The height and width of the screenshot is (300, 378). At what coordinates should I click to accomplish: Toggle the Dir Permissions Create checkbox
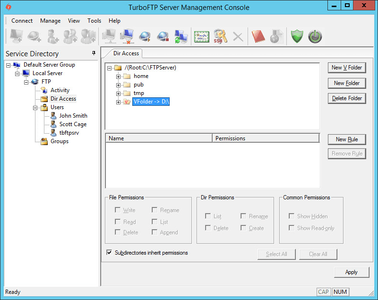[x=243, y=228]
